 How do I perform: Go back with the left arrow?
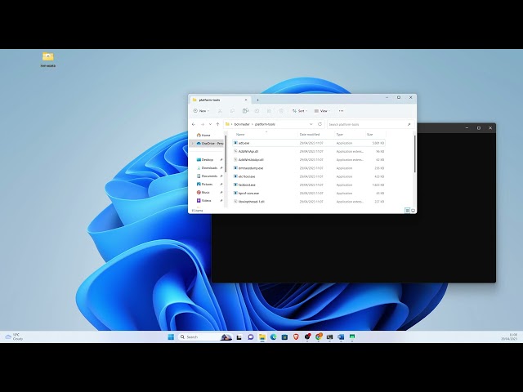pos(194,124)
